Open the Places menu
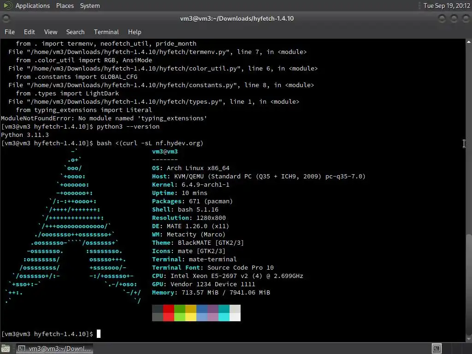The width and height of the screenshot is (472, 354). tap(65, 6)
